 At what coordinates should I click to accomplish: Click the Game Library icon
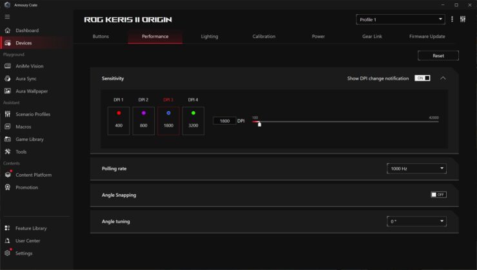pos(8,139)
